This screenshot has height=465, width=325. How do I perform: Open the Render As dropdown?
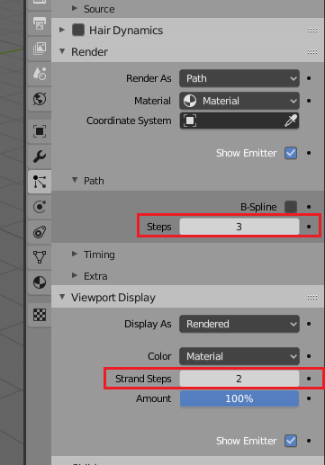[239, 78]
